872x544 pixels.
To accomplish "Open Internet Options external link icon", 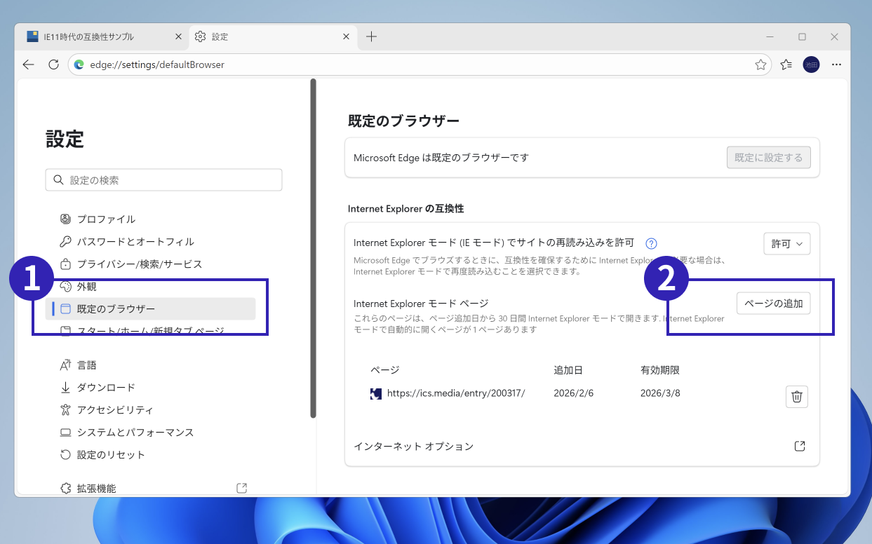I will pos(799,447).
